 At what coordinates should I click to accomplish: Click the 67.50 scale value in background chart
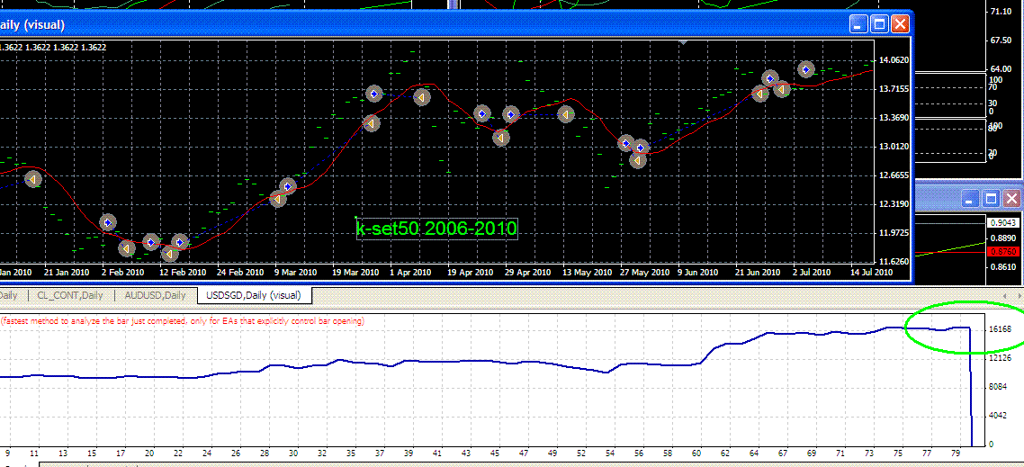[x=1002, y=40]
